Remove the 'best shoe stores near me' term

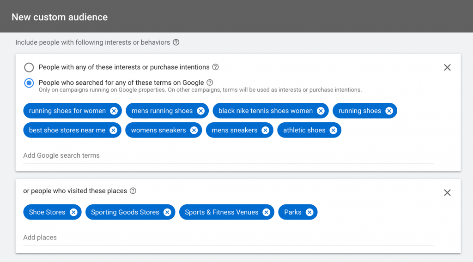[x=113, y=130]
